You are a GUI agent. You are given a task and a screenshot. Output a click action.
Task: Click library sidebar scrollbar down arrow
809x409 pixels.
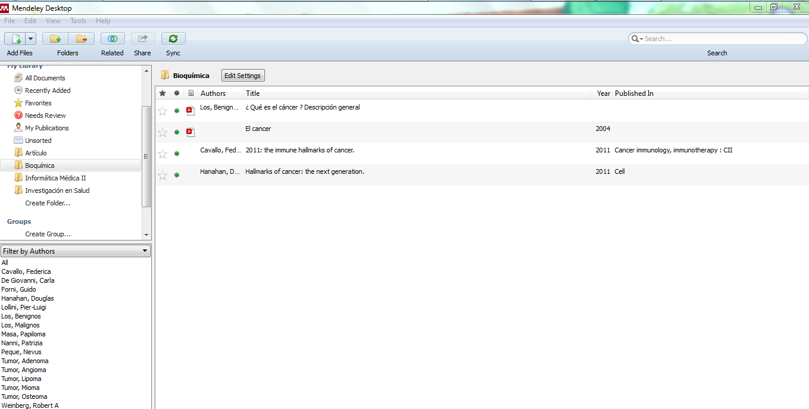146,235
